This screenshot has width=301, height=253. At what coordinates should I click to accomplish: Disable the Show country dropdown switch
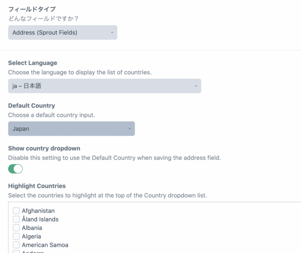tap(16, 169)
